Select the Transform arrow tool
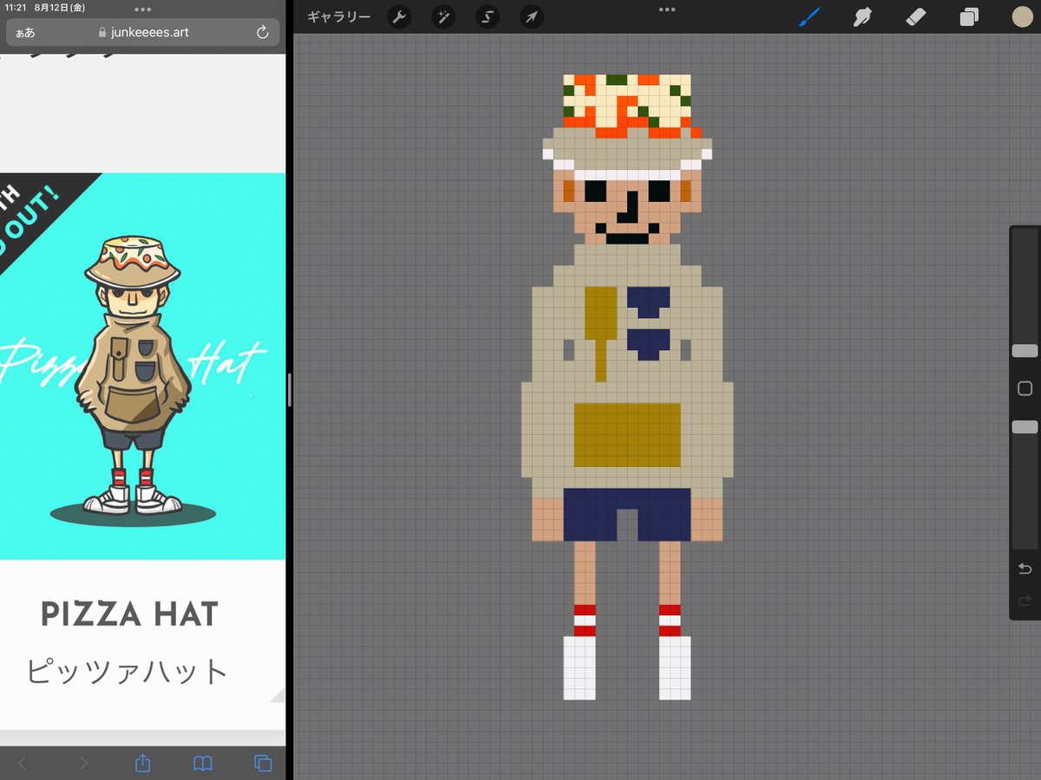 click(532, 16)
